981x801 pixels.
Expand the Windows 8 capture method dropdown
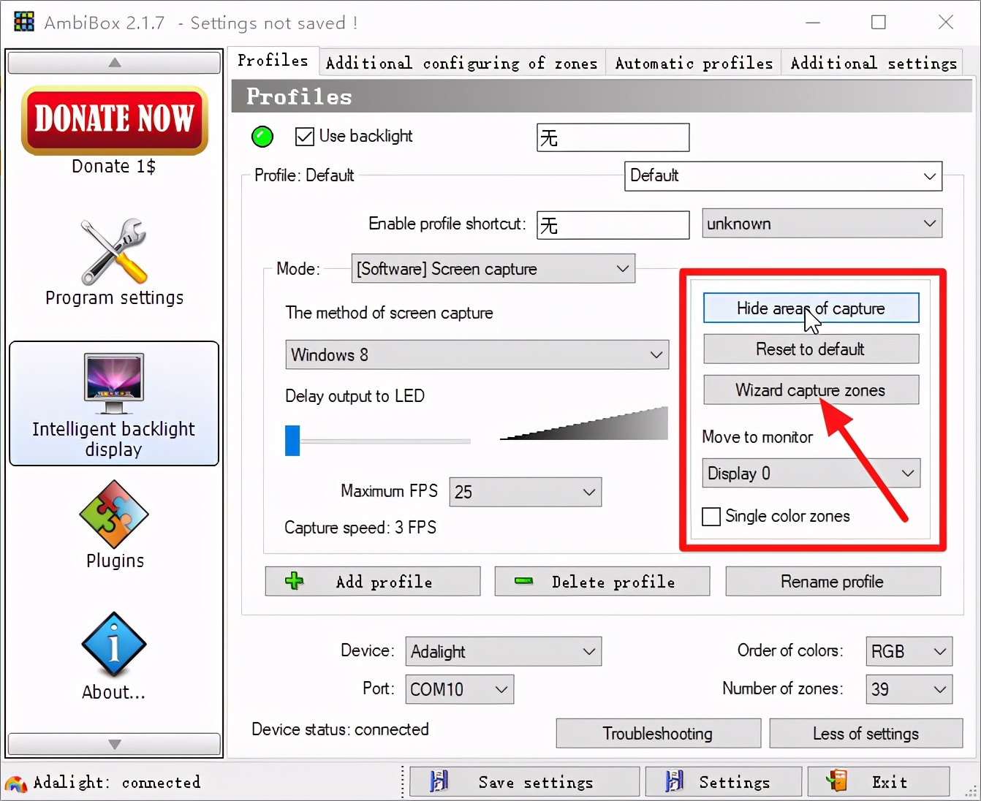[477, 355]
